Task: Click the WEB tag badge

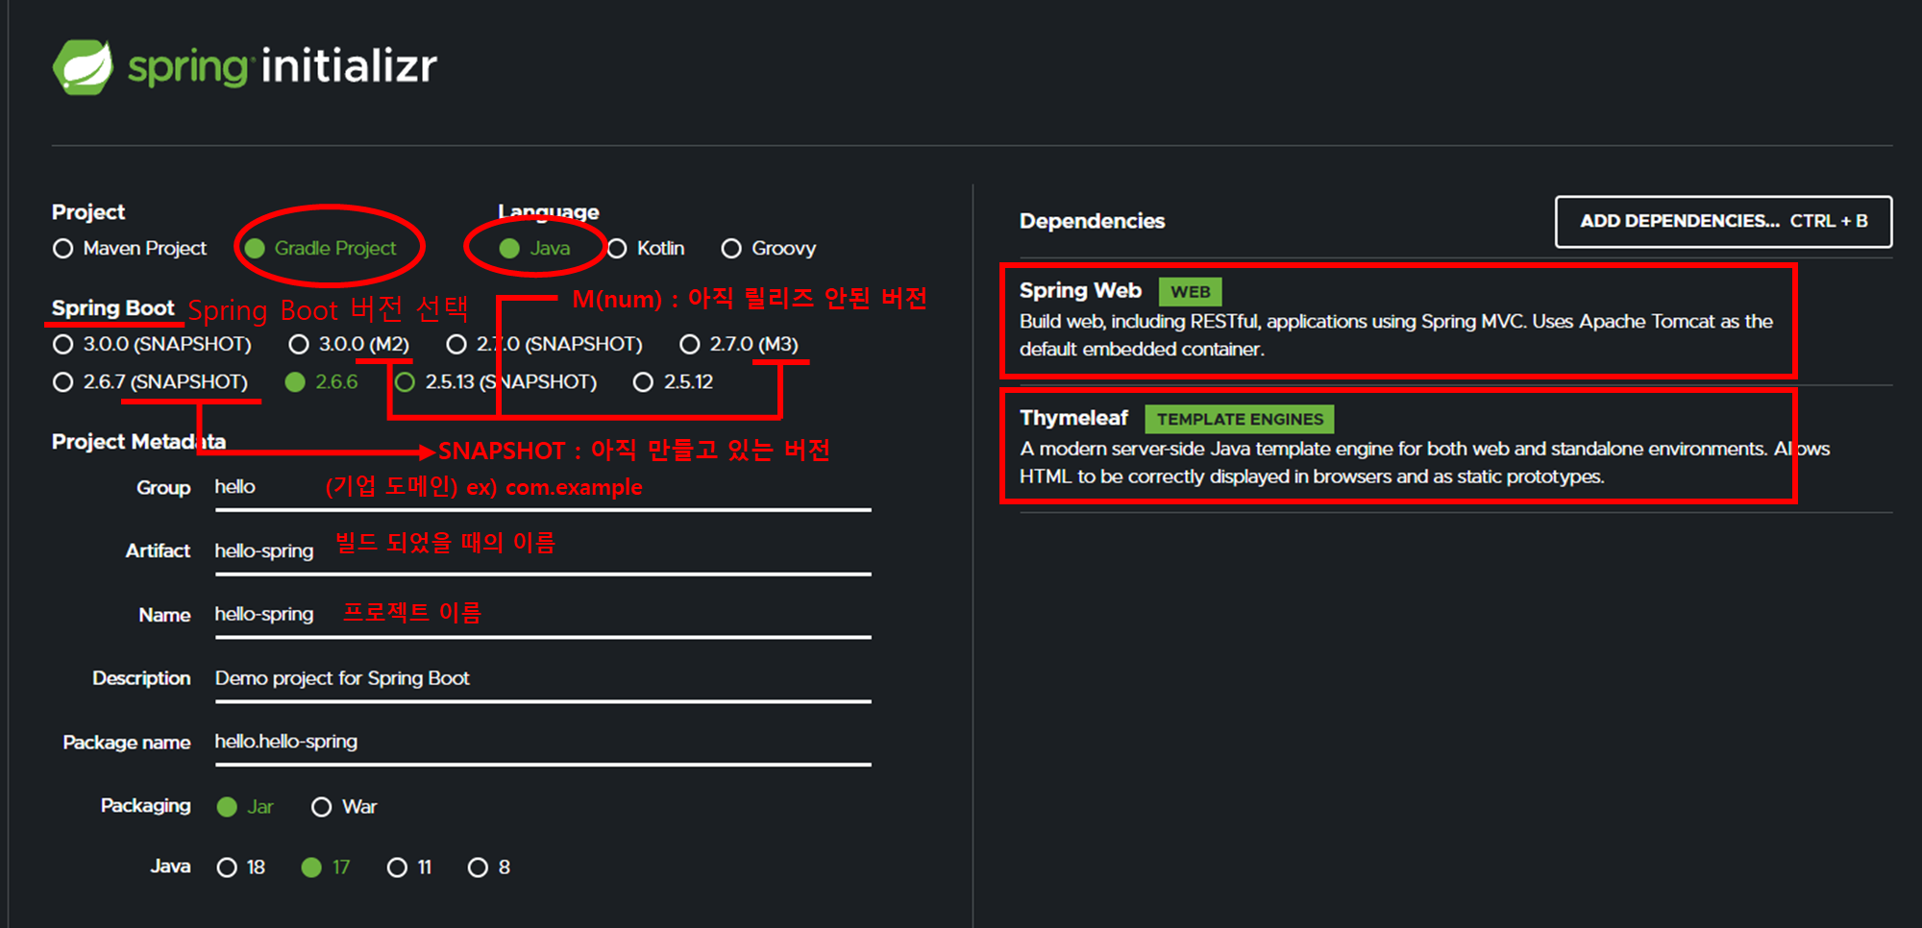Action: tap(1190, 292)
